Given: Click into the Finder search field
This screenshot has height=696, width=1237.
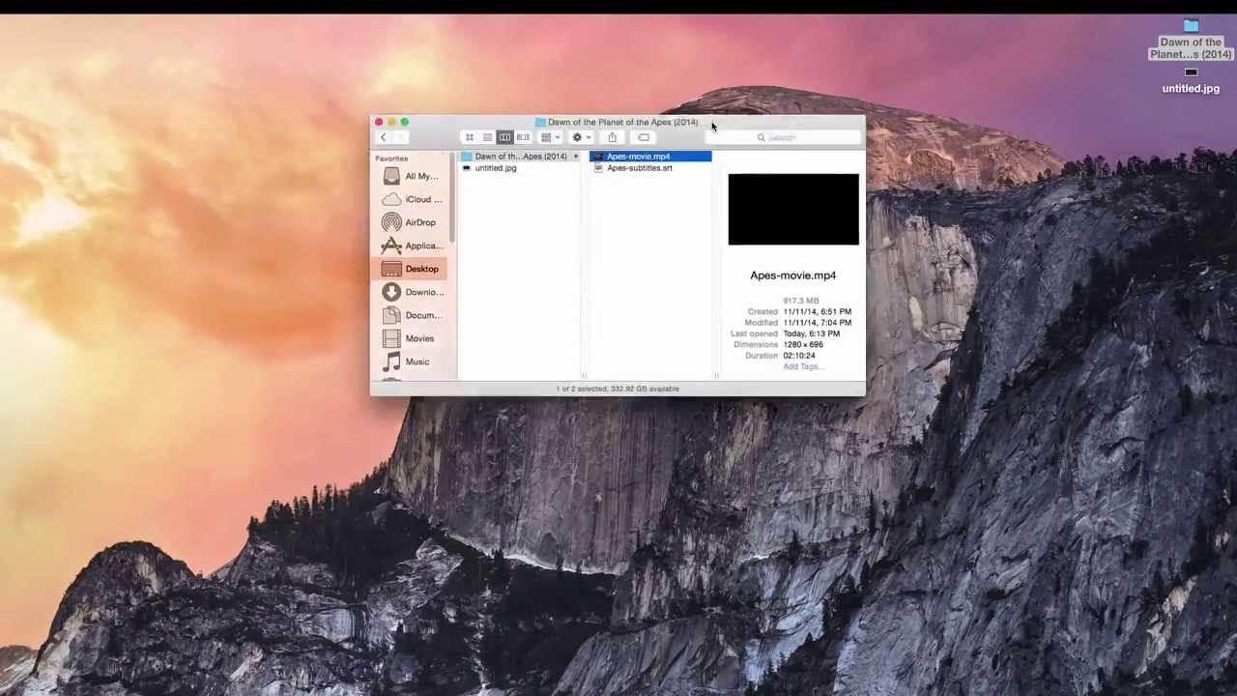Looking at the screenshot, I should click(784, 137).
